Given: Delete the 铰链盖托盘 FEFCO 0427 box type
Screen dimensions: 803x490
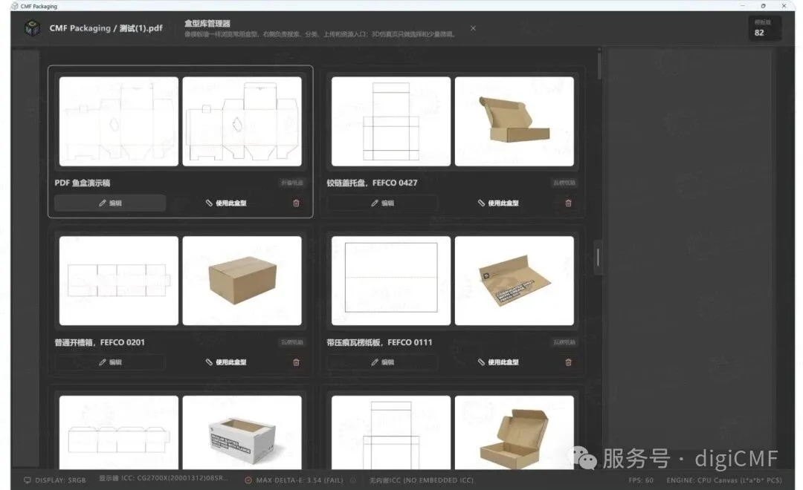Looking at the screenshot, I should (x=569, y=203).
